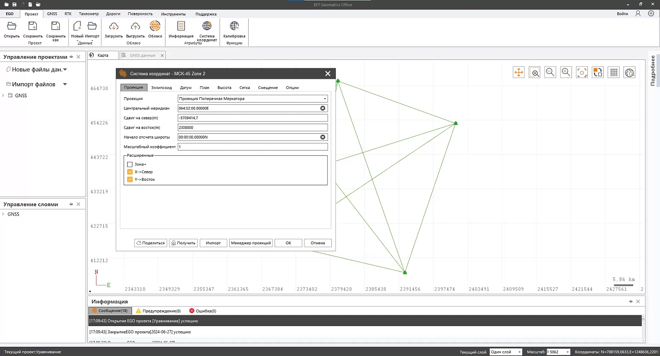
Task: Switch to the Эллипсоид tab
Action: point(161,88)
